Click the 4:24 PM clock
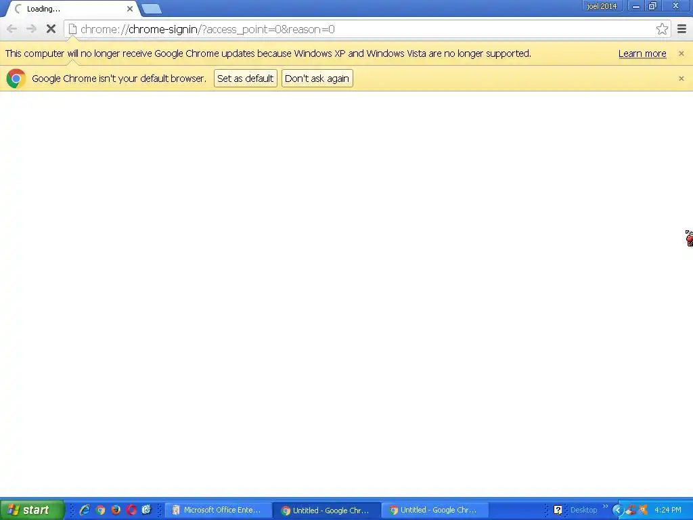Image resolution: width=693 pixels, height=520 pixels. coord(667,510)
